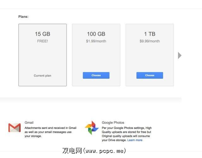Click the Google Photos upload quality description
This screenshot has width=202, height=158.
[x=126, y=134]
